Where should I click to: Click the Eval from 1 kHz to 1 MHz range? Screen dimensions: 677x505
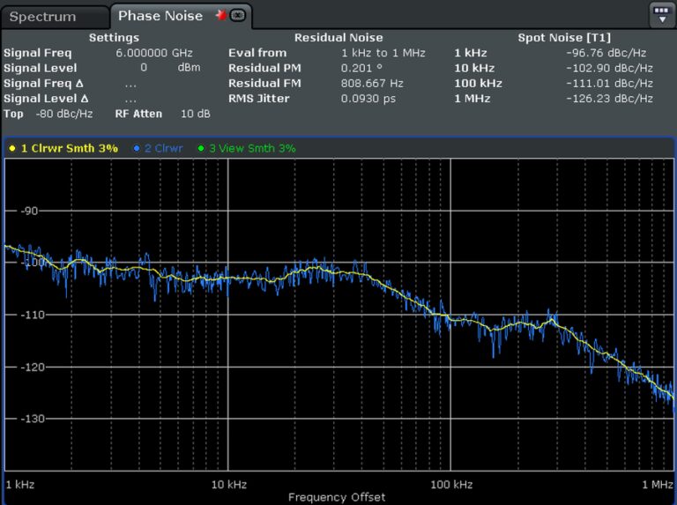[383, 53]
